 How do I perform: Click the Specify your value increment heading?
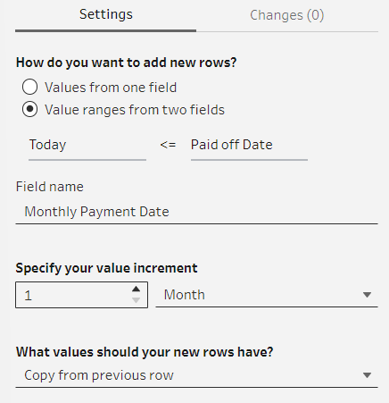click(106, 268)
